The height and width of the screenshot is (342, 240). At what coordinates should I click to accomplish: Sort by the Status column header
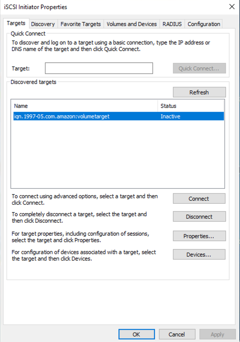[191, 106]
